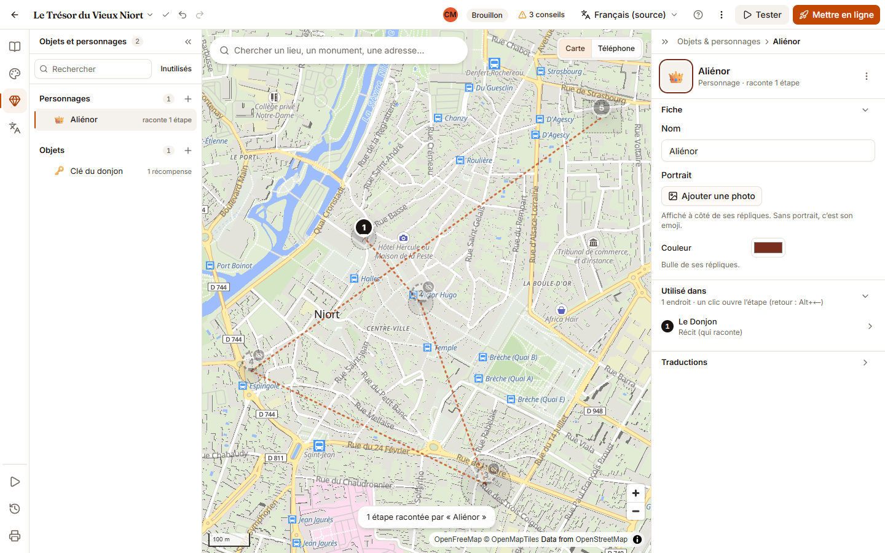Add a new character with Personnages plus
Image resolution: width=885 pixels, height=553 pixels.
coord(188,99)
